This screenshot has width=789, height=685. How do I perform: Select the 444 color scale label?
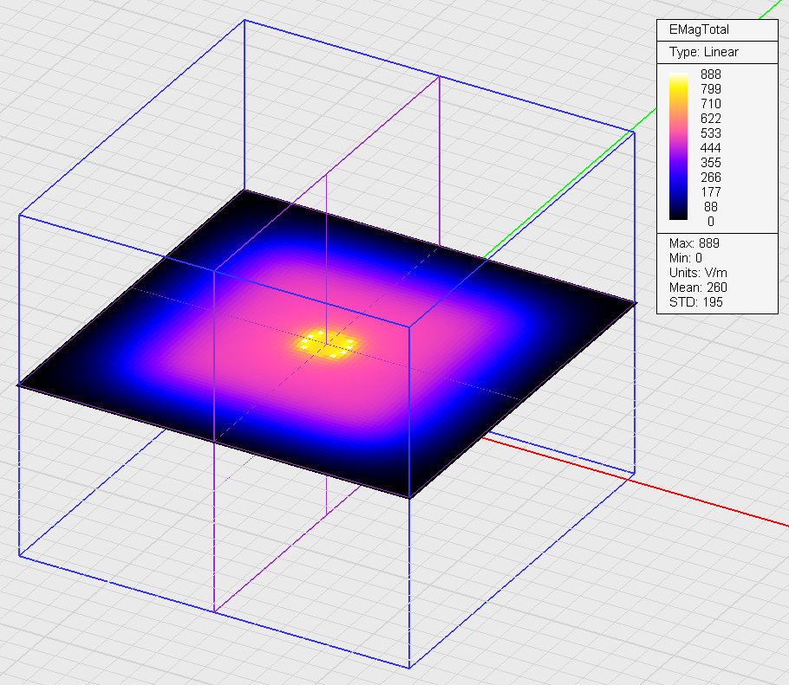pyautogui.click(x=710, y=148)
